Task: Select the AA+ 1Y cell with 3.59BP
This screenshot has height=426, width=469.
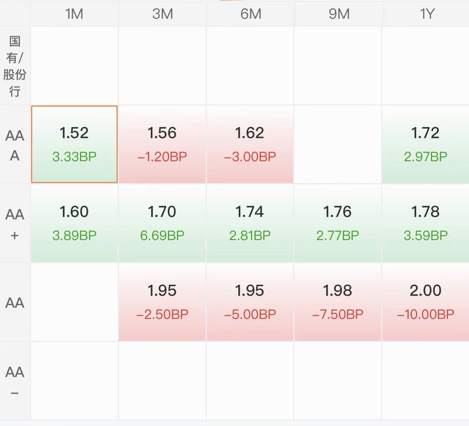Action: [x=425, y=223]
